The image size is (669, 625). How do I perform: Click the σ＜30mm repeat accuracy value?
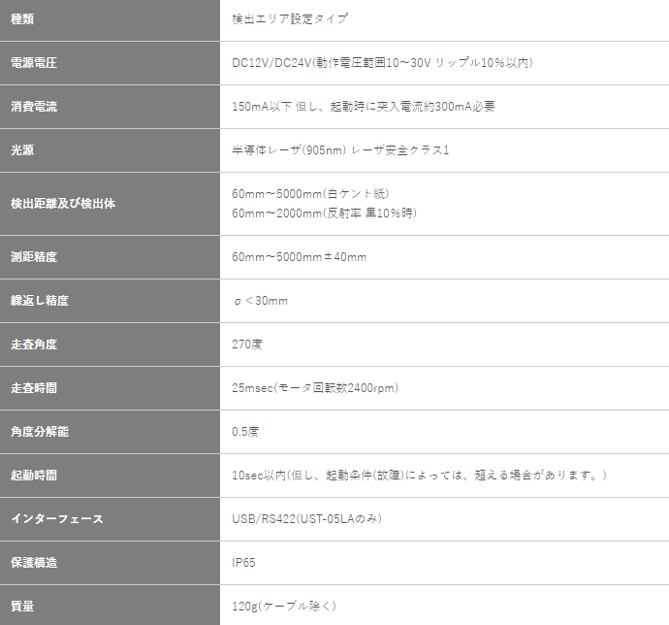[260, 300]
